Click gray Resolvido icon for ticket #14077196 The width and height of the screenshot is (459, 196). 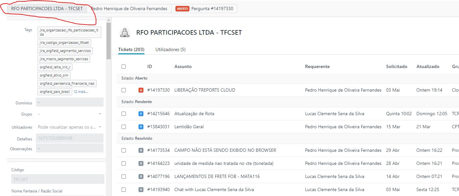[x=141, y=176]
